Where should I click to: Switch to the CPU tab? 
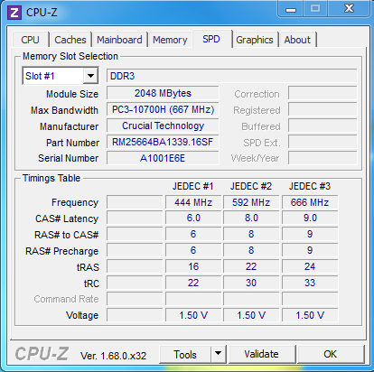point(30,40)
